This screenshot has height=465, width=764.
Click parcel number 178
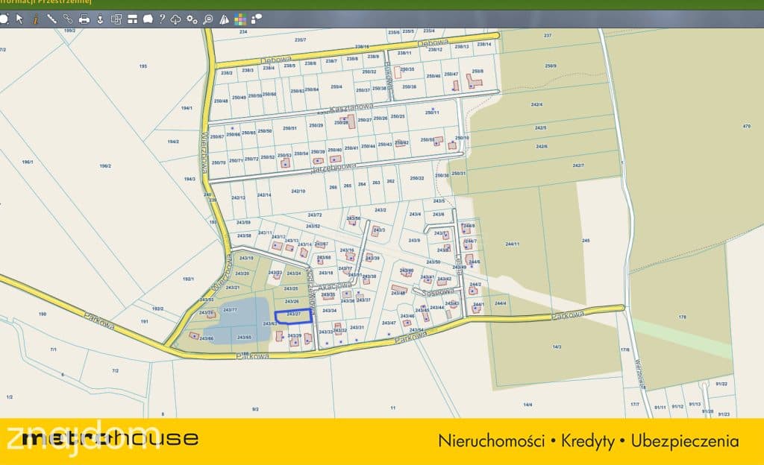point(682,317)
